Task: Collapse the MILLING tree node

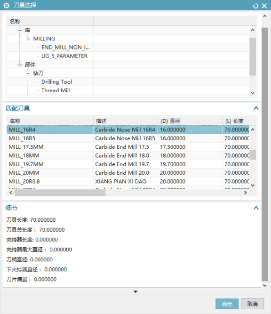Action: [x=28, y=39]
